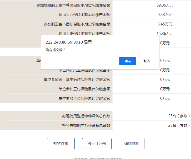191x159 pixels.
Task: Select the 89.35万元 pension payment value
Action: [165, 5]
